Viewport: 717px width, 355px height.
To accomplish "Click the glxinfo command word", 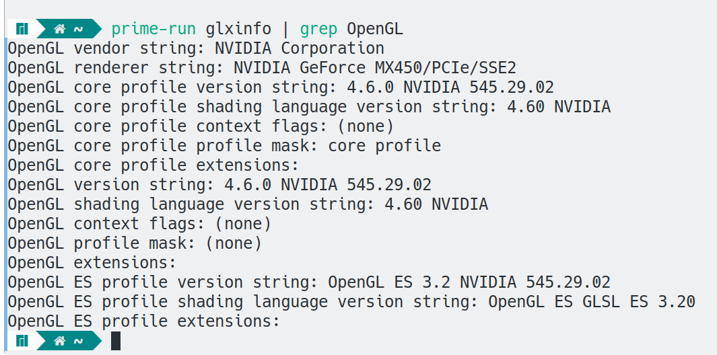I will coord(238,29).
